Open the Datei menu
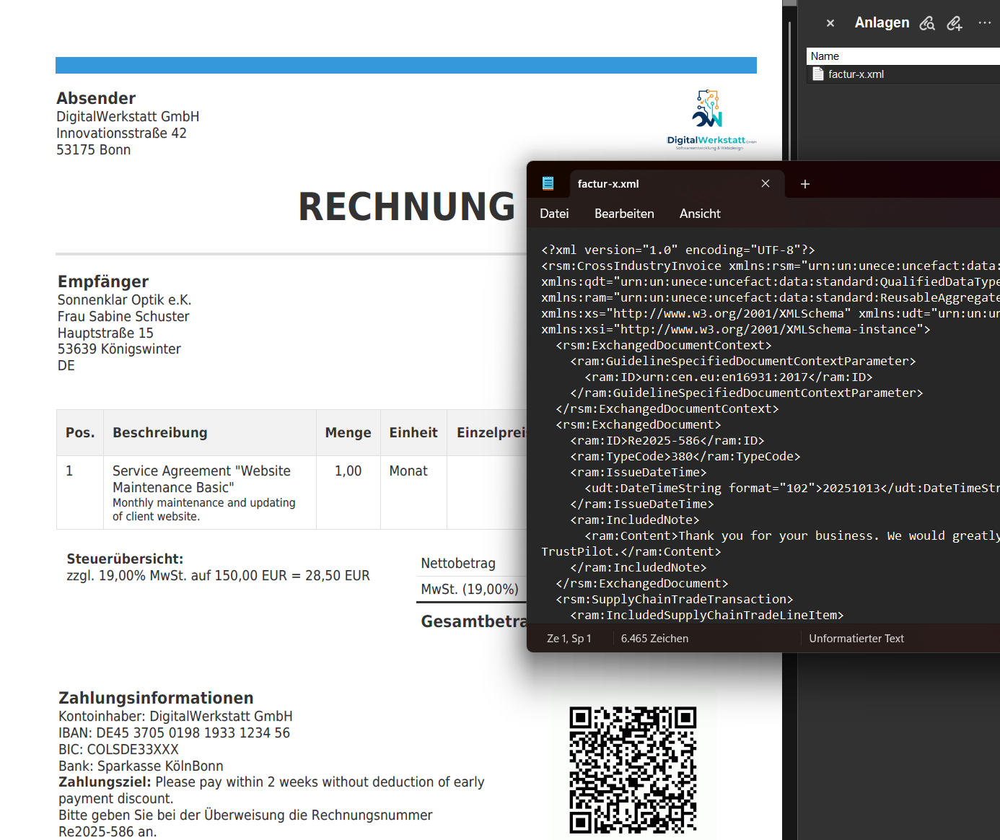The height and width of the screenshot is (840, 1000). tap(554, 214)
